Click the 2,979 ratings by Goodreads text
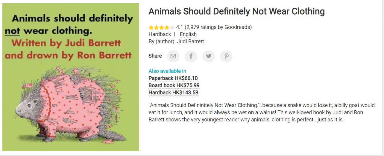This screenshot has width=384, height=156. pyautogui.click(x=218, y=27)
